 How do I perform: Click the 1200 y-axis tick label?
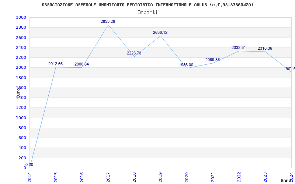pyautogui.click(x=21, y=107)
